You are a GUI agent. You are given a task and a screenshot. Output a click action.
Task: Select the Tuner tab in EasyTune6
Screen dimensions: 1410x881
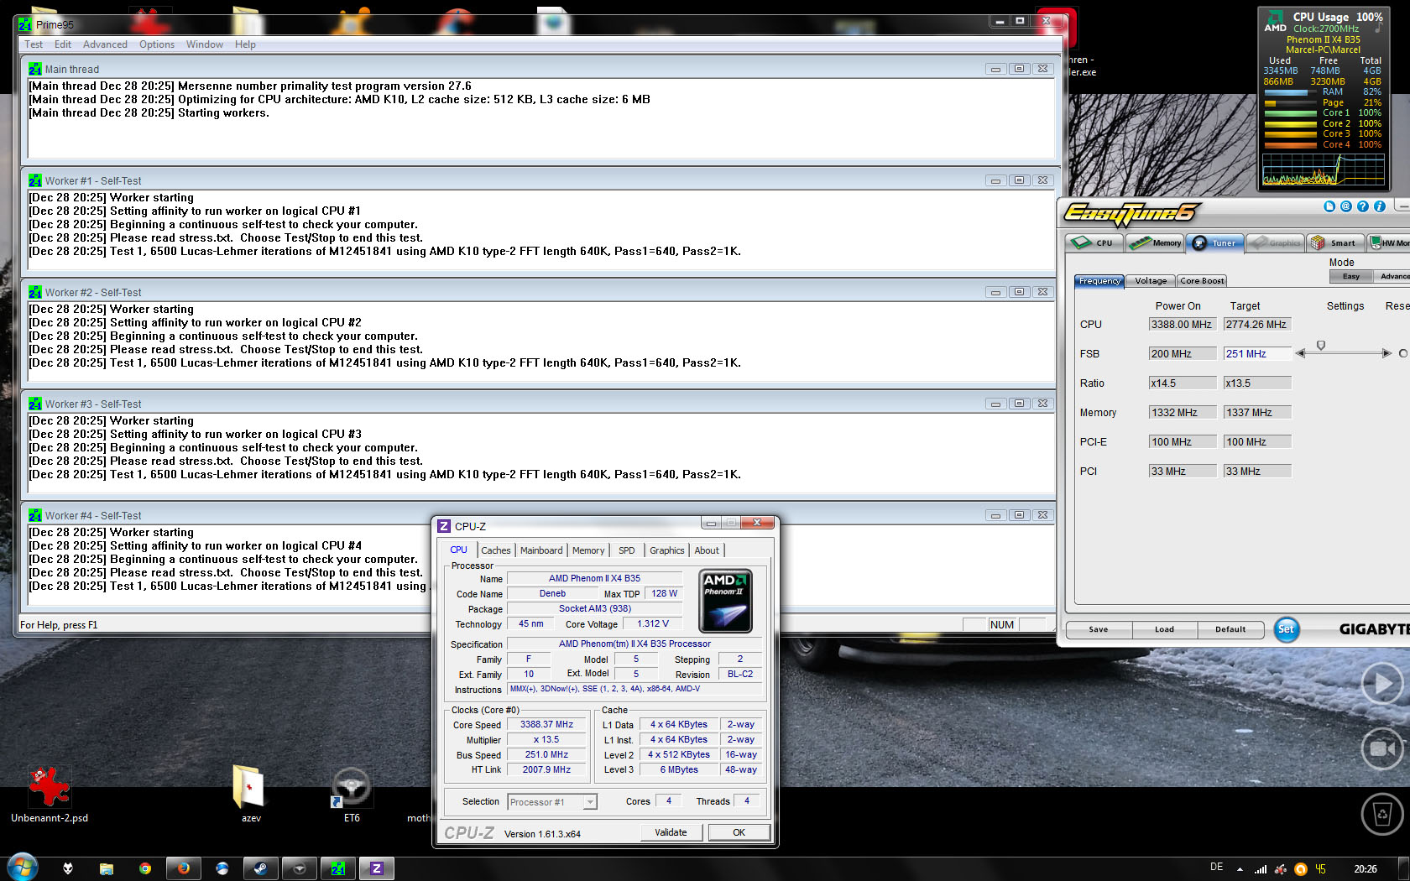[1214, 242]
